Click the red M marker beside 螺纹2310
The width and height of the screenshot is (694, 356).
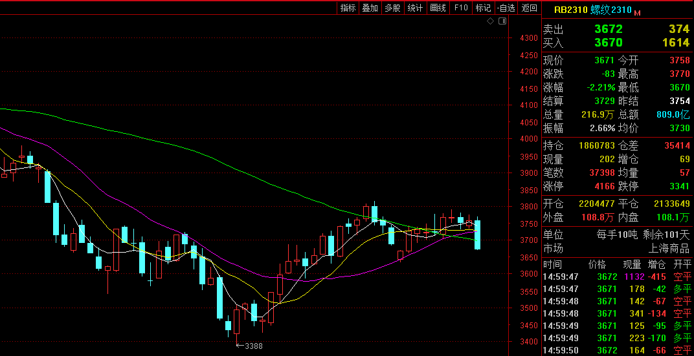point(637,12)
